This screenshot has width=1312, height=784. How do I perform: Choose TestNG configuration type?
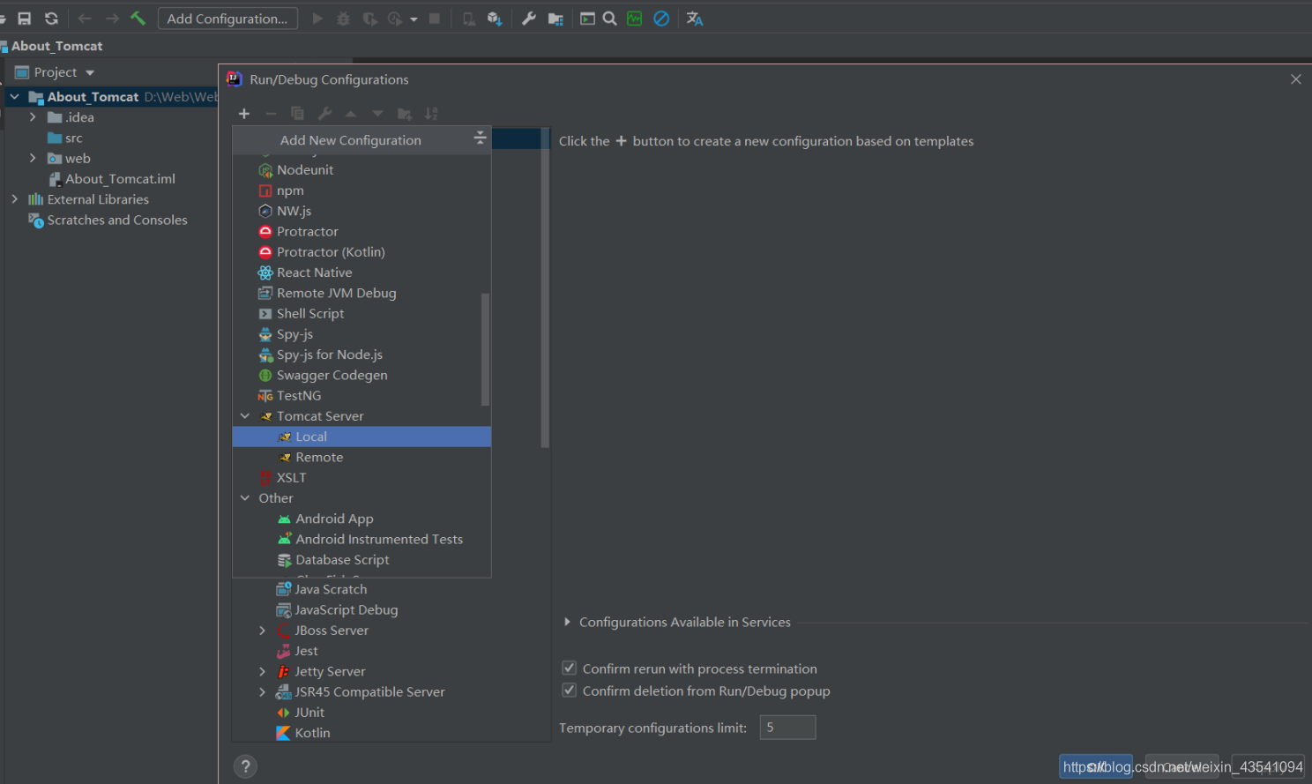pos(362,396)
